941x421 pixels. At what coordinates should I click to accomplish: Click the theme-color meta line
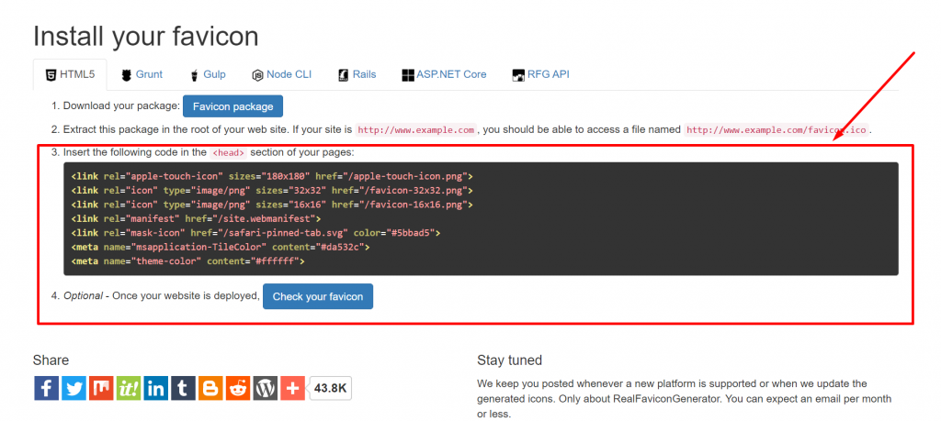187,261
